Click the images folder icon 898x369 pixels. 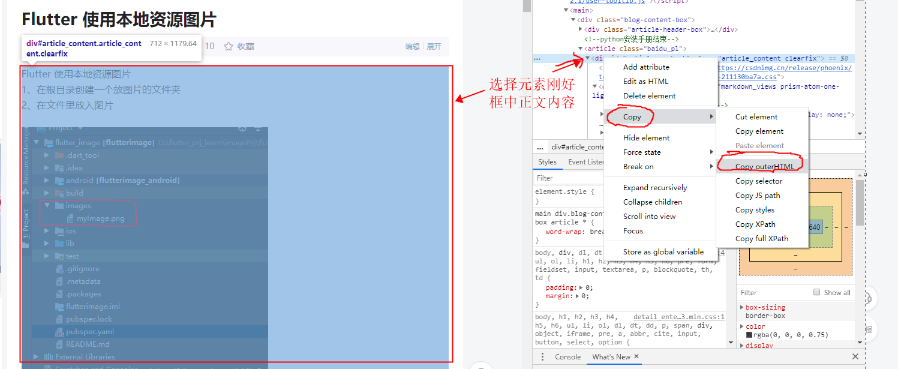click(59, 206)
